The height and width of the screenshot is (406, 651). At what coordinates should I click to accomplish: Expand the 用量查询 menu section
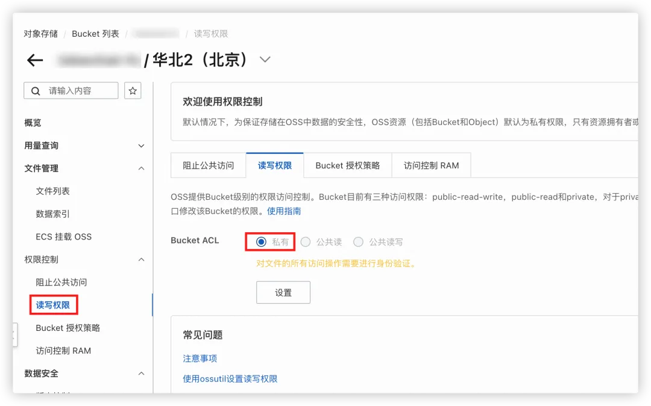pos(141,146)
